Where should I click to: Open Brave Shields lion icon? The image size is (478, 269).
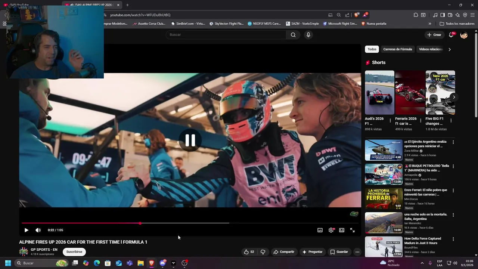[x=356, y=15]
